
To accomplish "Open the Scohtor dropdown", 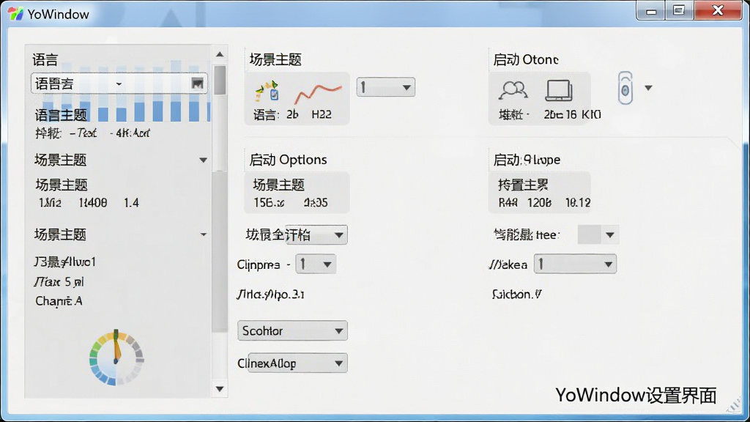I will (x=292, y=330).
